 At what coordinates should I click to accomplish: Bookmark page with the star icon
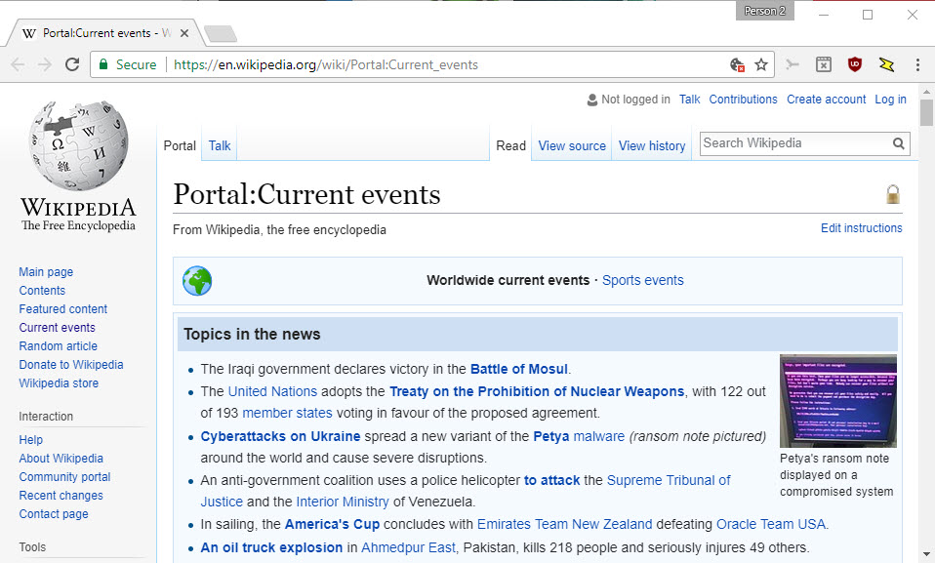pyautogui.click(x=761, y=64)
